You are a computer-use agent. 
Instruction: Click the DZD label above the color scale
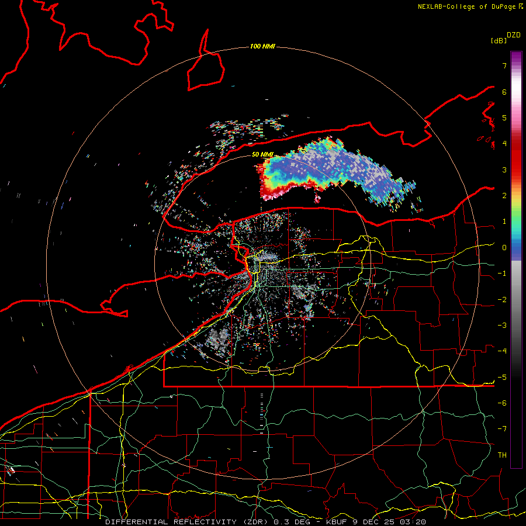(x=514, y=35)
